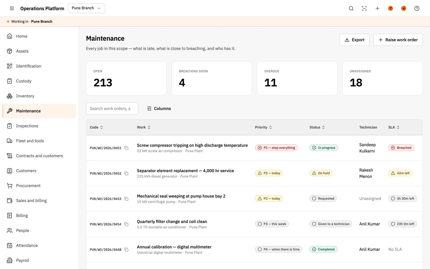Copy code PUN/WO/2026/0454
This screenshot has width=430, height=269.
click(126, 224)
